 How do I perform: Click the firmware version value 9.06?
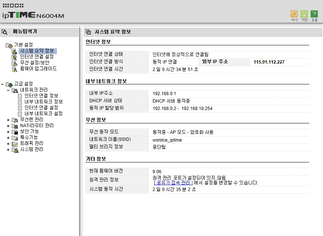point(157,172)
